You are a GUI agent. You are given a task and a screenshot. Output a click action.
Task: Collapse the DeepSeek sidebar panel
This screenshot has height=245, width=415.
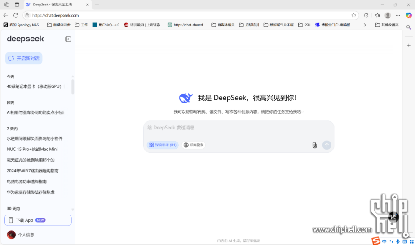[68, 39]
